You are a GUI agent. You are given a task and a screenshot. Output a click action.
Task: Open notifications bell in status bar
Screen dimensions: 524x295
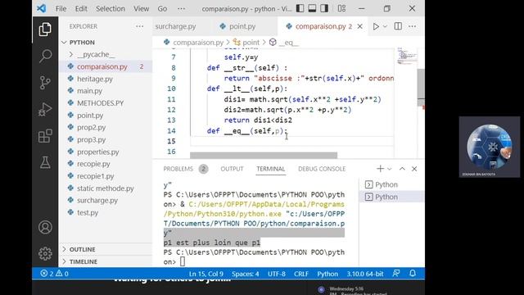413,274
